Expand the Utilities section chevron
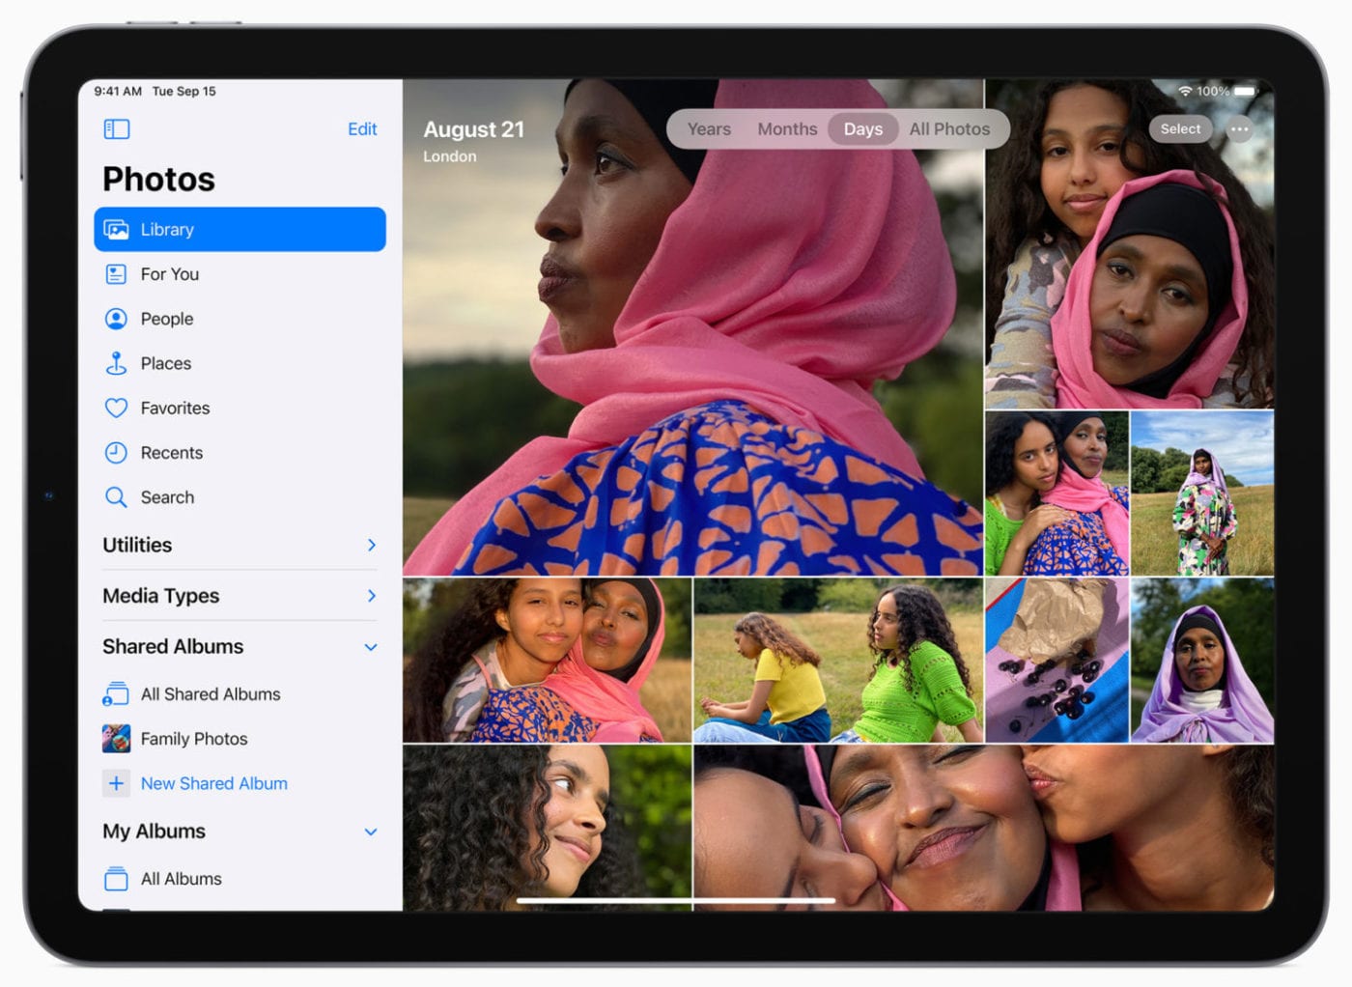Screen dimensions: 1352x987 pos(372,546)
